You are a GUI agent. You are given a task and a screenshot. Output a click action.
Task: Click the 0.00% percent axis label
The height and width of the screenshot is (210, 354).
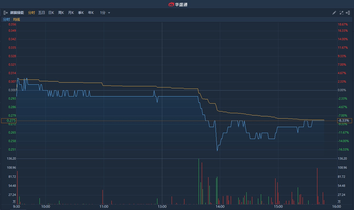(x=342, y=90)
